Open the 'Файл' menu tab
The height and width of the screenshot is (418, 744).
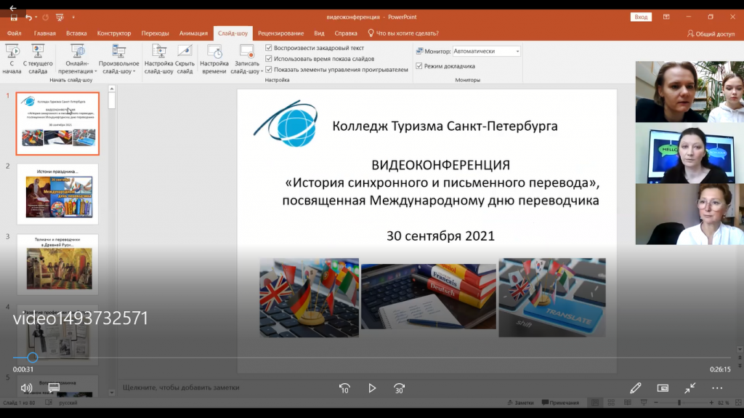click(15, 33)
